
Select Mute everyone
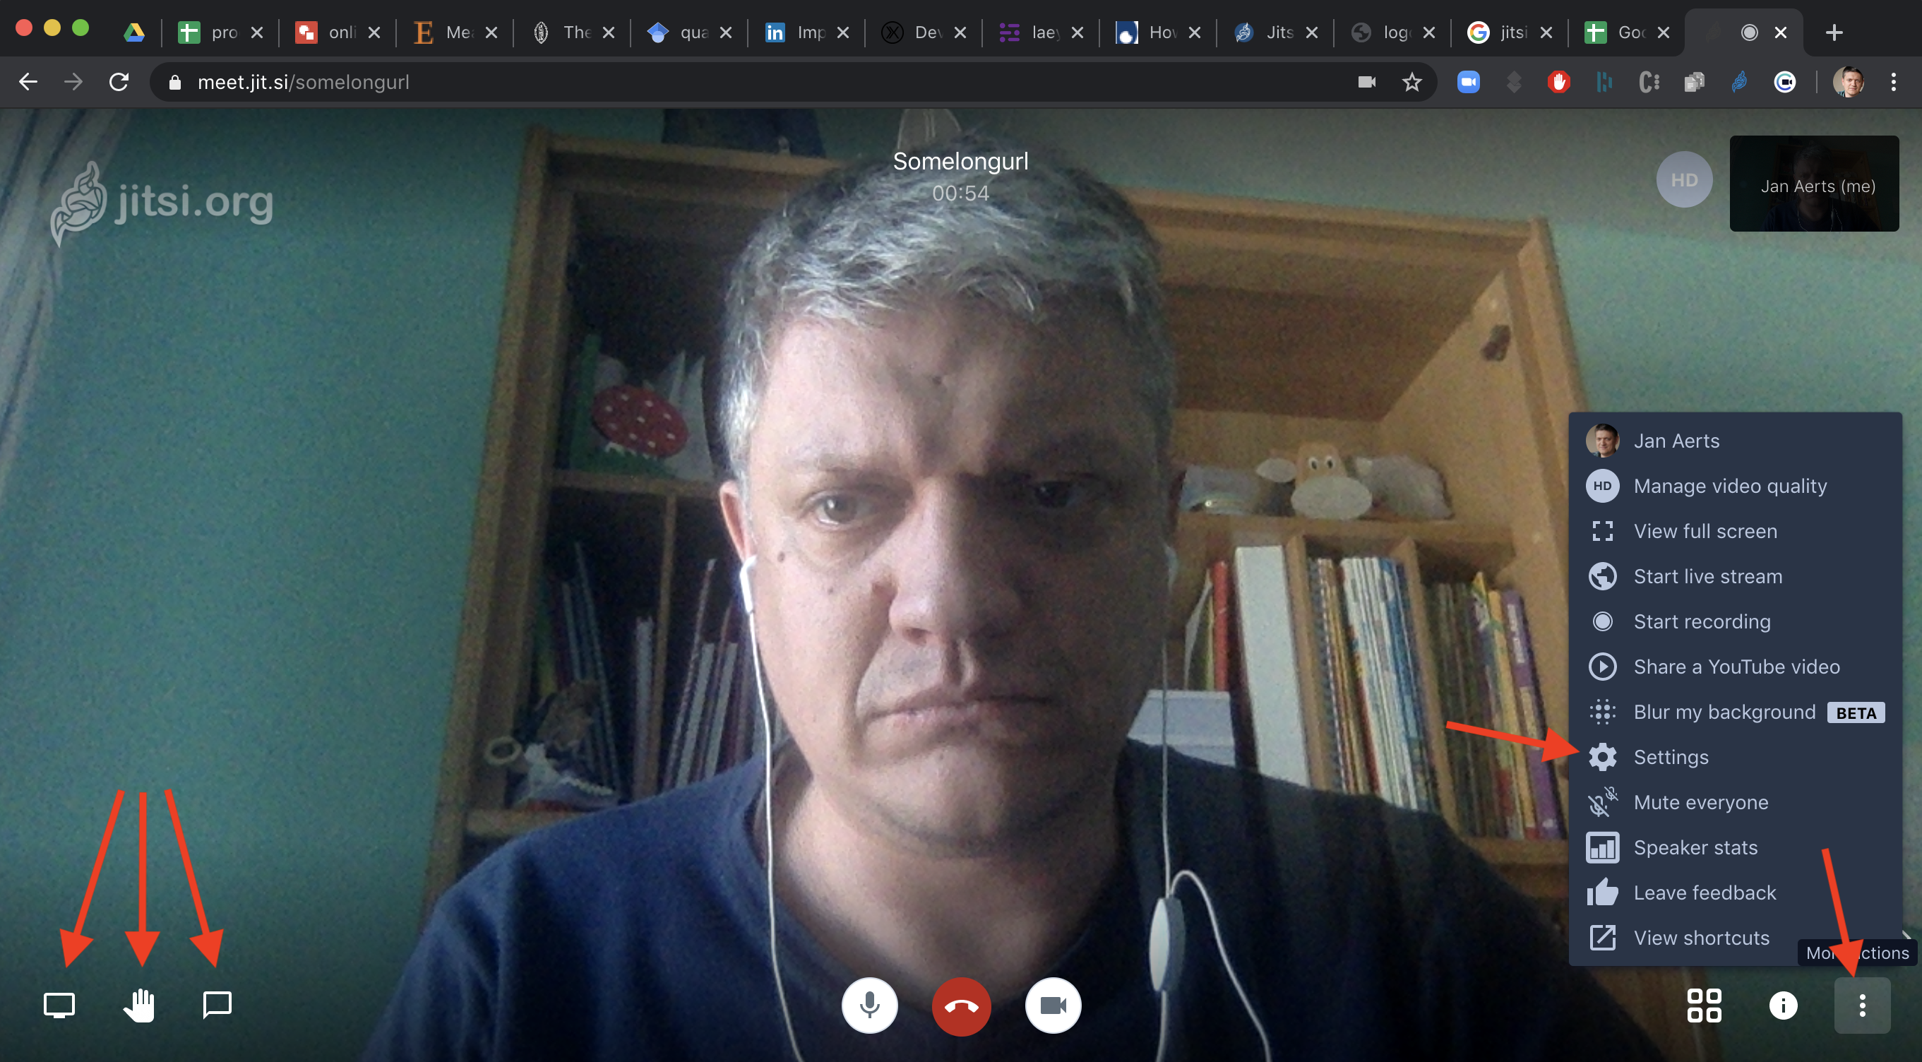coord(1735,802)
